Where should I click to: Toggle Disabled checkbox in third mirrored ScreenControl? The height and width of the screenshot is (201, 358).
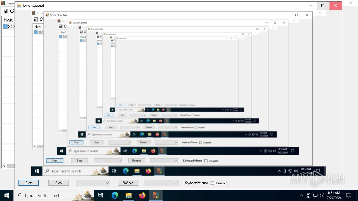(x=196, y=127)
